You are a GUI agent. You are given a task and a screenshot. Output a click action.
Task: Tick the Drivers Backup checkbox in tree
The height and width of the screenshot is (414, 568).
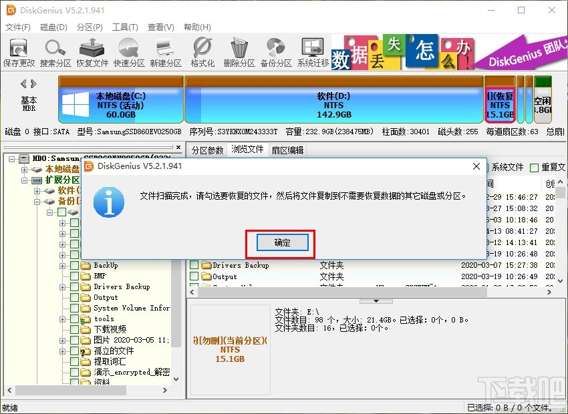[74, 287]
